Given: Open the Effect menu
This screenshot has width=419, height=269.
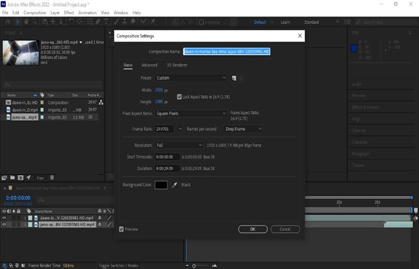Looking at the screenshot, I should tap(69, 13).
